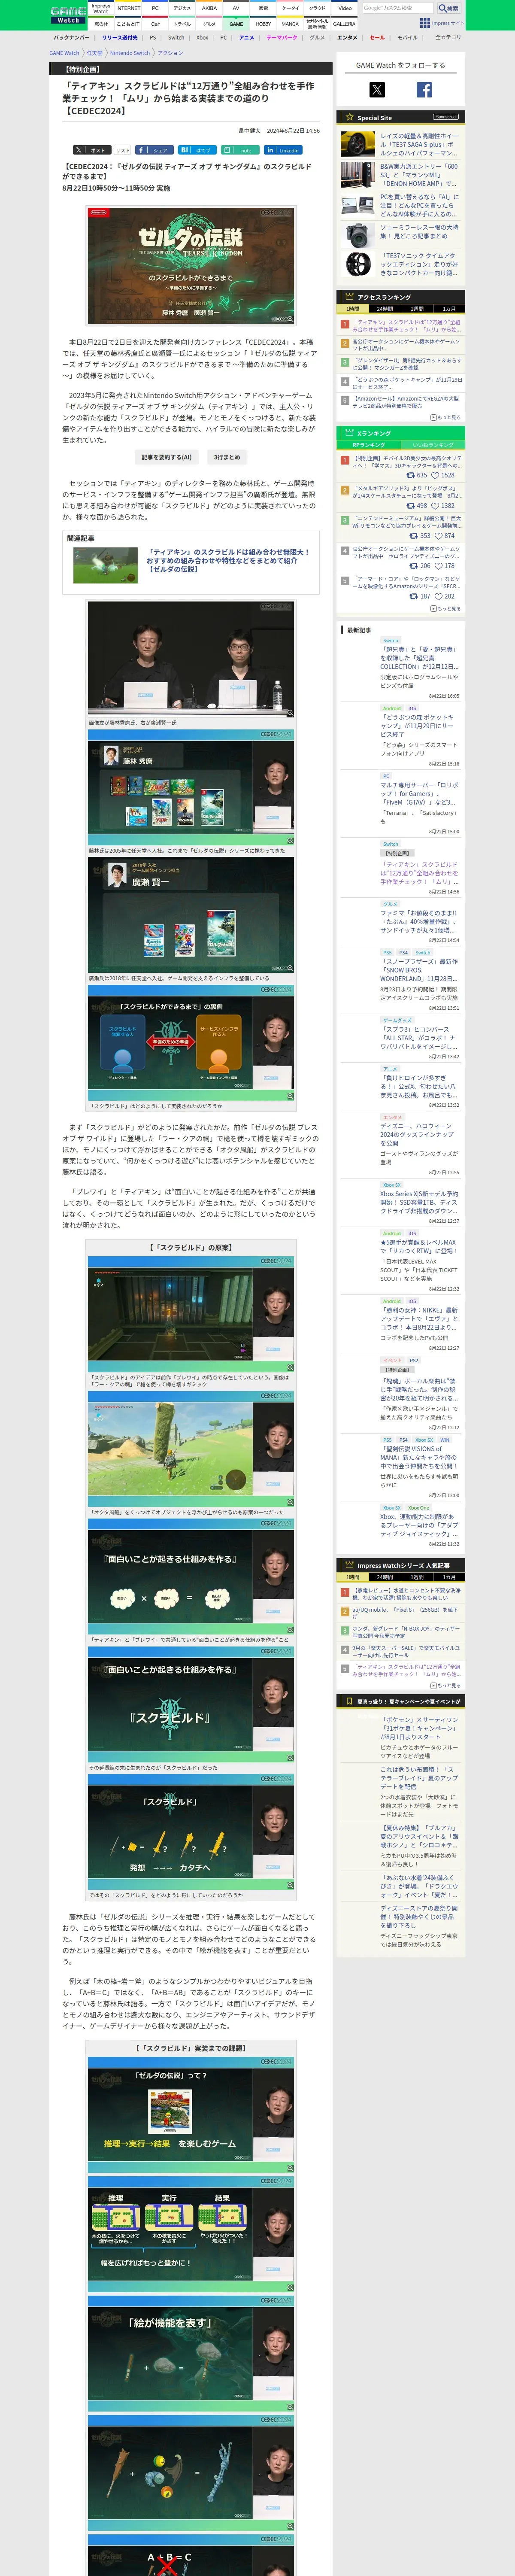
Task: Click the はてブ bookmark button
Action: point(197,150)
